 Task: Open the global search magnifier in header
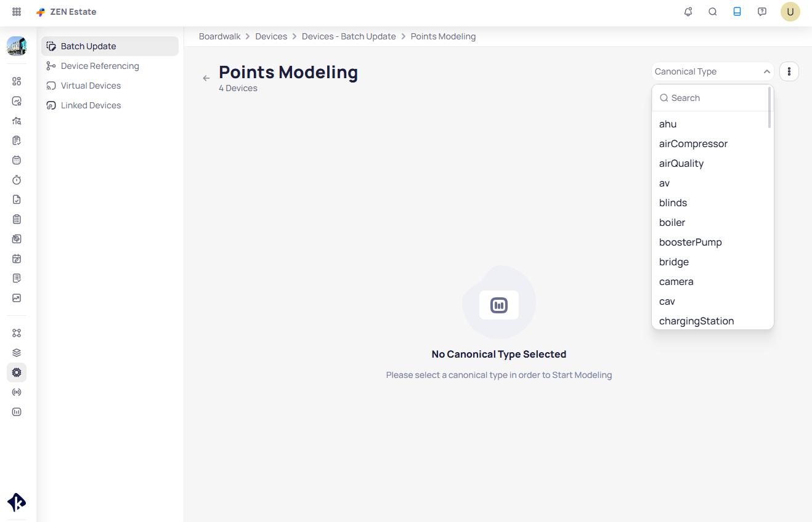(x=713, y=12)
